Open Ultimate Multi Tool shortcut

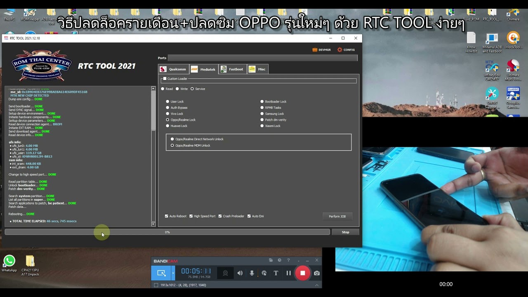click(x=513, y=71)
